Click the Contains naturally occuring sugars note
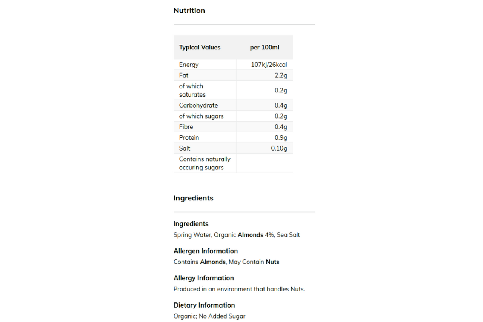Image resolution: width=483 pixels, height=322 pixels. coord(205,163)
